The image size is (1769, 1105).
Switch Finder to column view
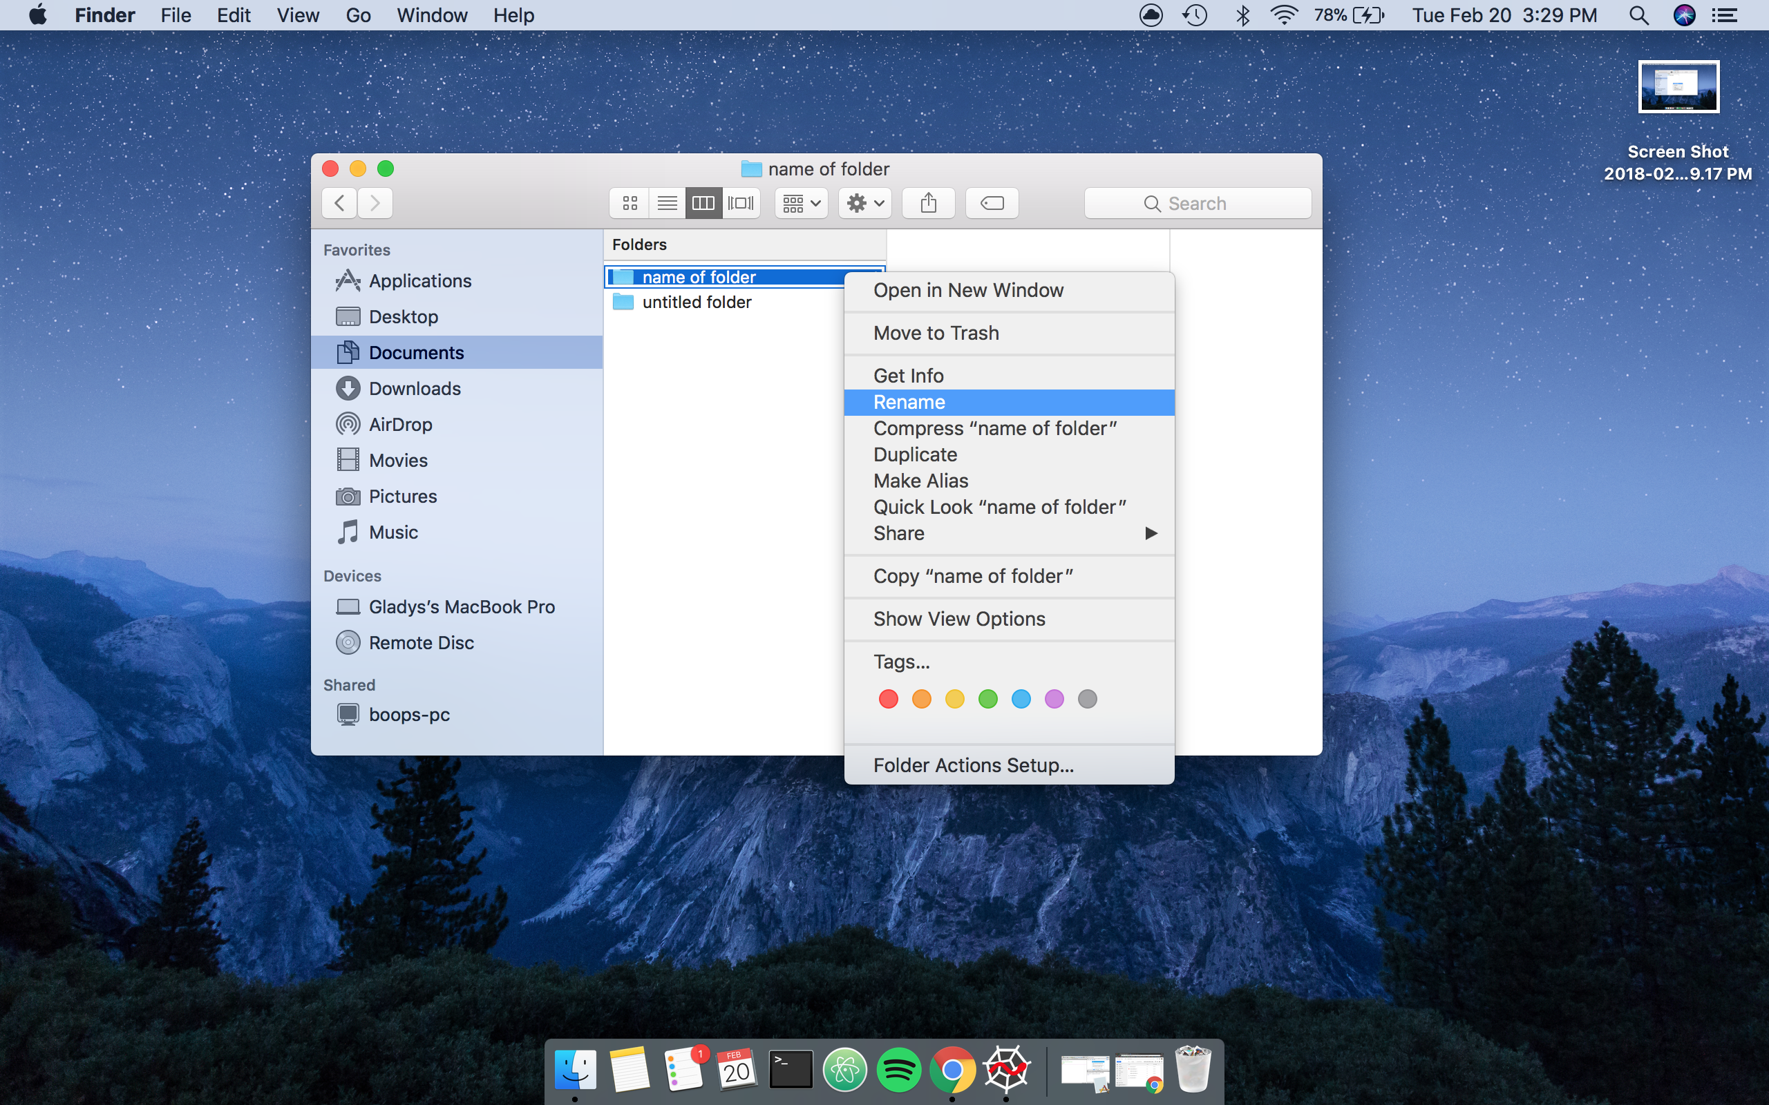click(x=703, y=203)
